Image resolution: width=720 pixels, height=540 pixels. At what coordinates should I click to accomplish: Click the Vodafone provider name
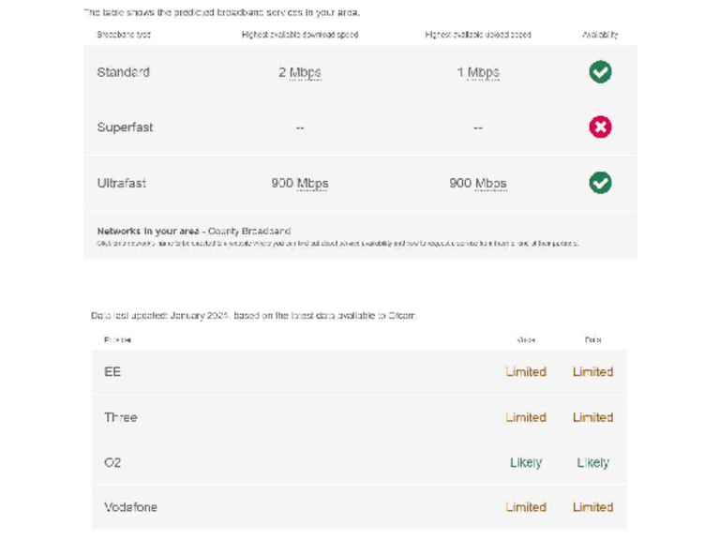pyautogui.click(x=130, y=507)
